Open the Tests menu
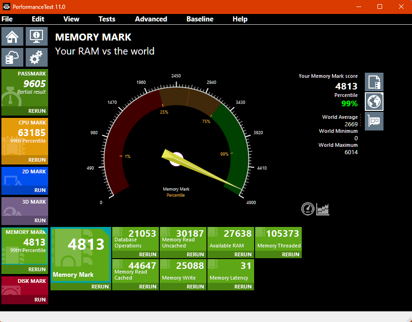The width and height of the screenshot is (412, 322). (x=107, y=19)
